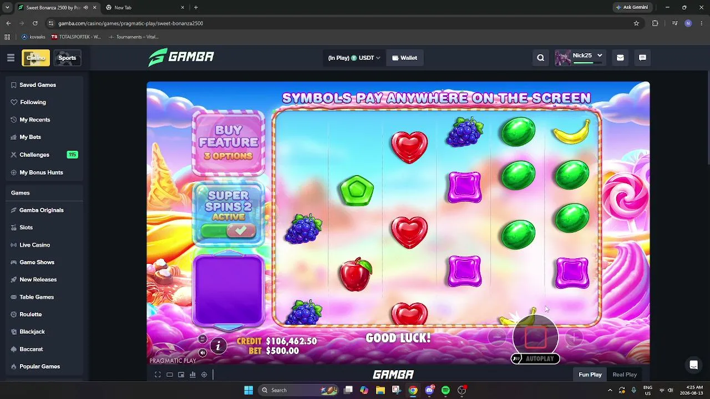Enter fullscreen mode for the game
Screen dimensions: 710x399
(158, 375)
